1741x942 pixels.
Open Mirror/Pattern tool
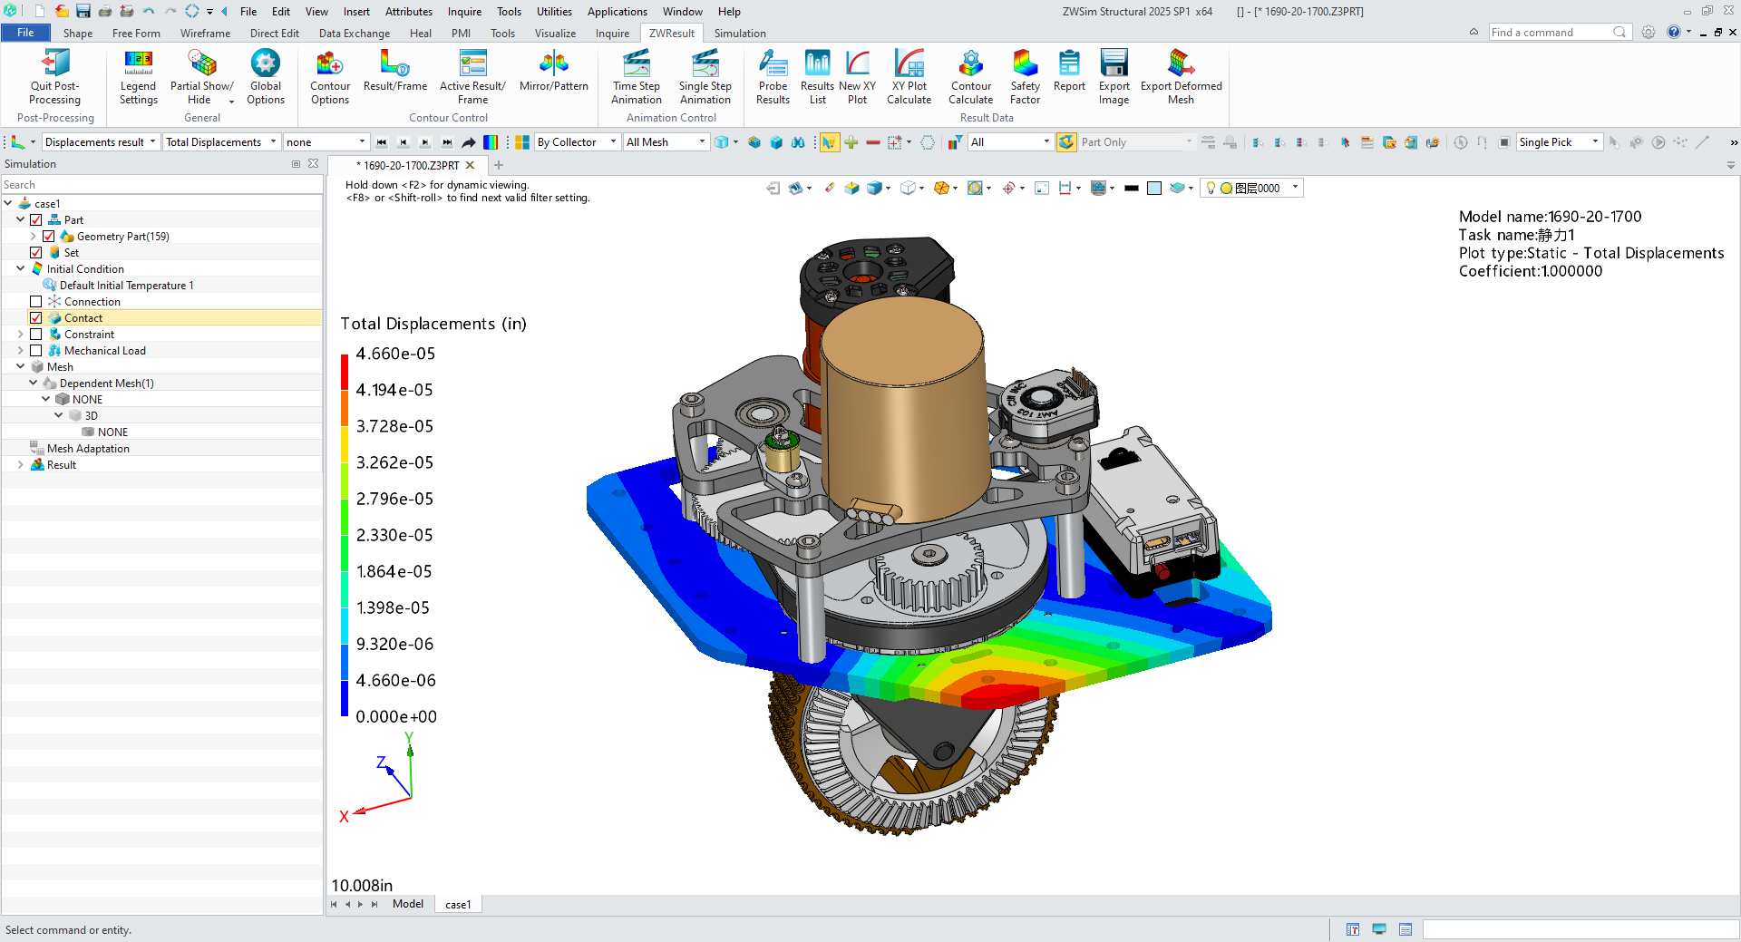click(553, 71)
